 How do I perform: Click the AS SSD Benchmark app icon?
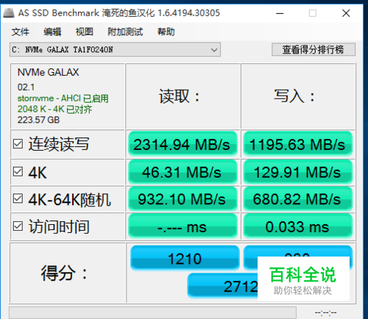coord(9,13)
